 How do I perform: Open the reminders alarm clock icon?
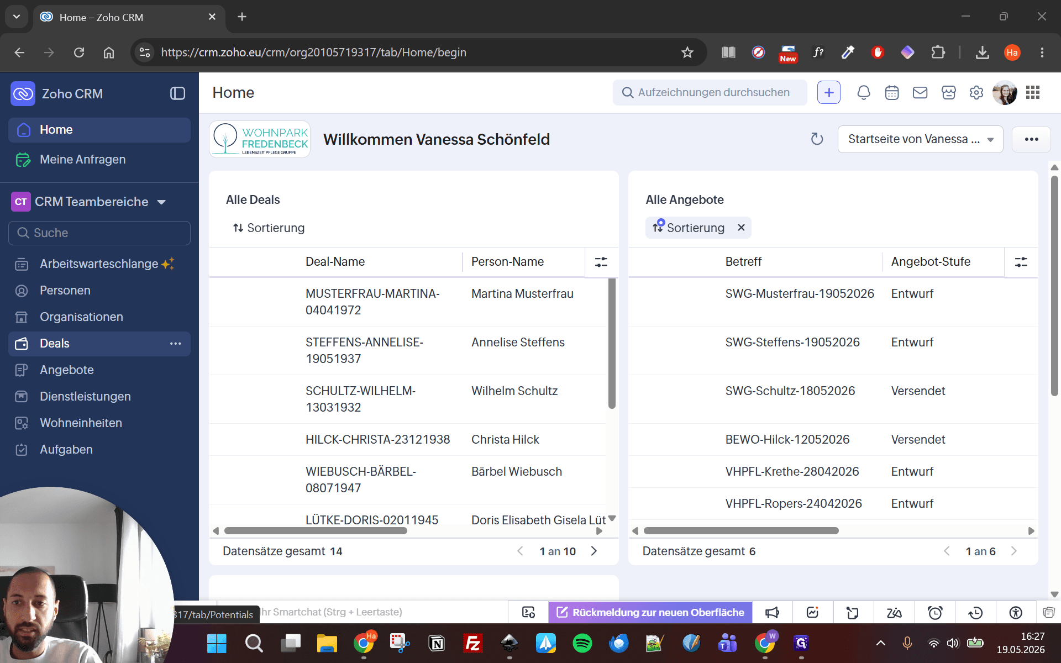[935, 612]
